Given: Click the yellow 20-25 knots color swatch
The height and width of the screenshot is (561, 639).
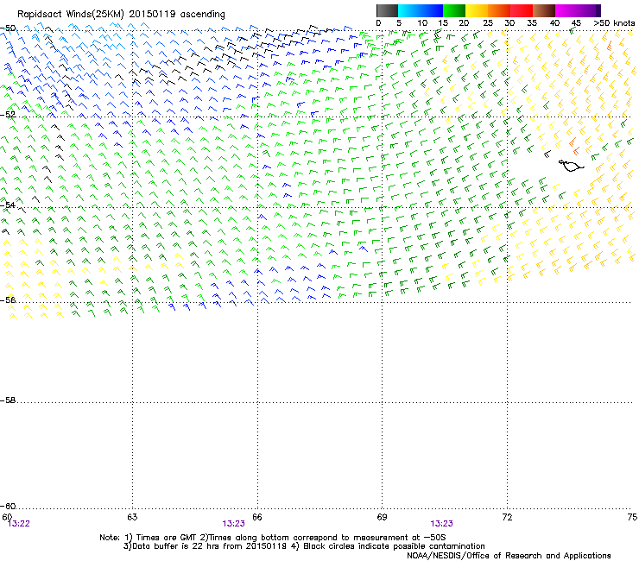Looking at the screenshot, I should tap(477, 10).
